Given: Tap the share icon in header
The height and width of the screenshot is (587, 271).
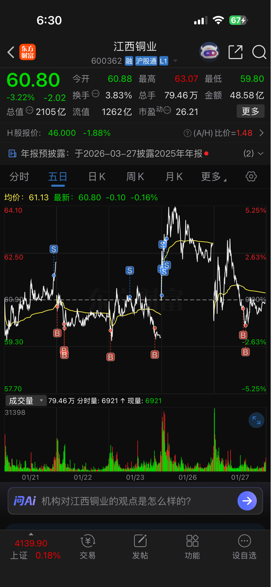Looking at the screenshot, I should pos(235,52).
